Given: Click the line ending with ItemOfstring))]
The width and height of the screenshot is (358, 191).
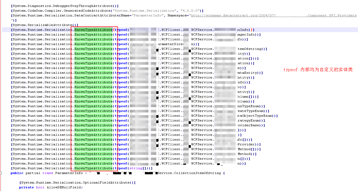Looking at the screenshot, I should (139, 49).
